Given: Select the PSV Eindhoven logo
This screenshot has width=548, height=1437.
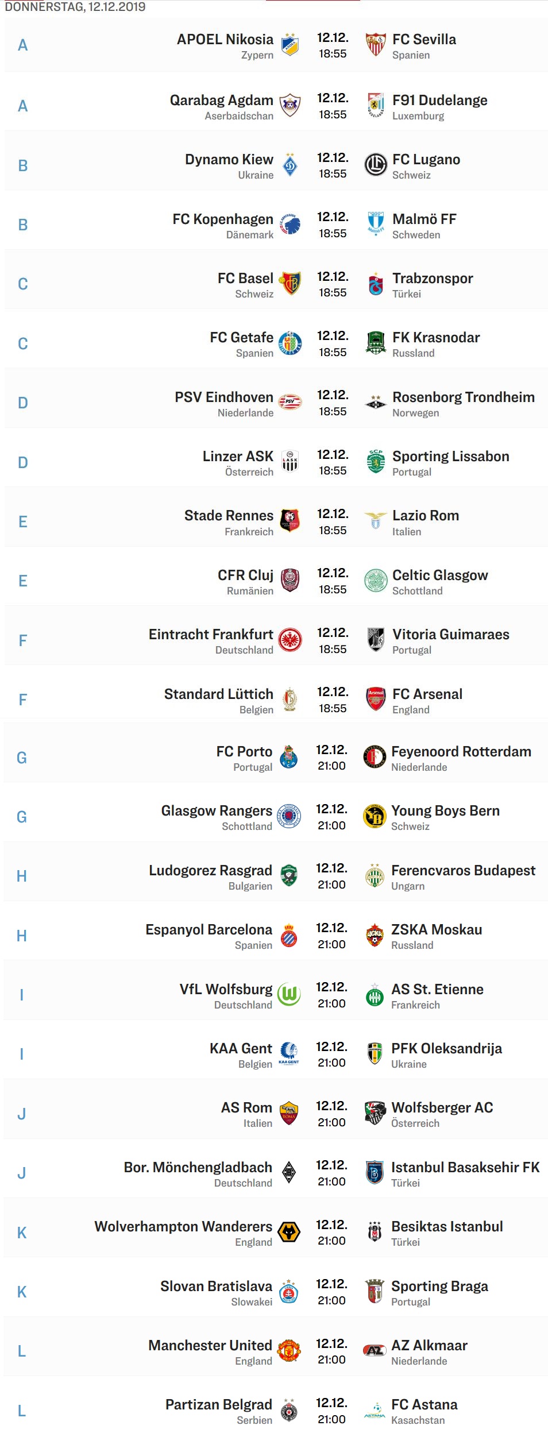Looking at the screenshot, I should coord(290,403).
